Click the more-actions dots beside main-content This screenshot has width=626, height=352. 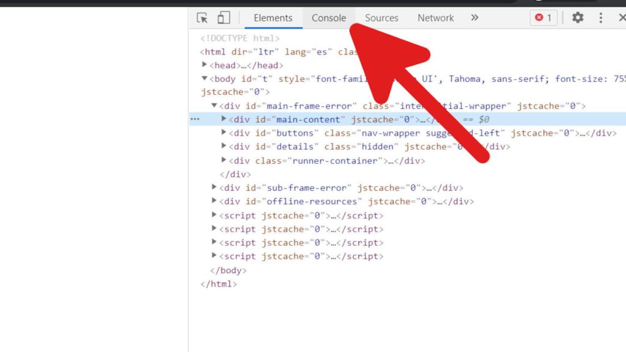pyautogui.click(x=195, y=119)
